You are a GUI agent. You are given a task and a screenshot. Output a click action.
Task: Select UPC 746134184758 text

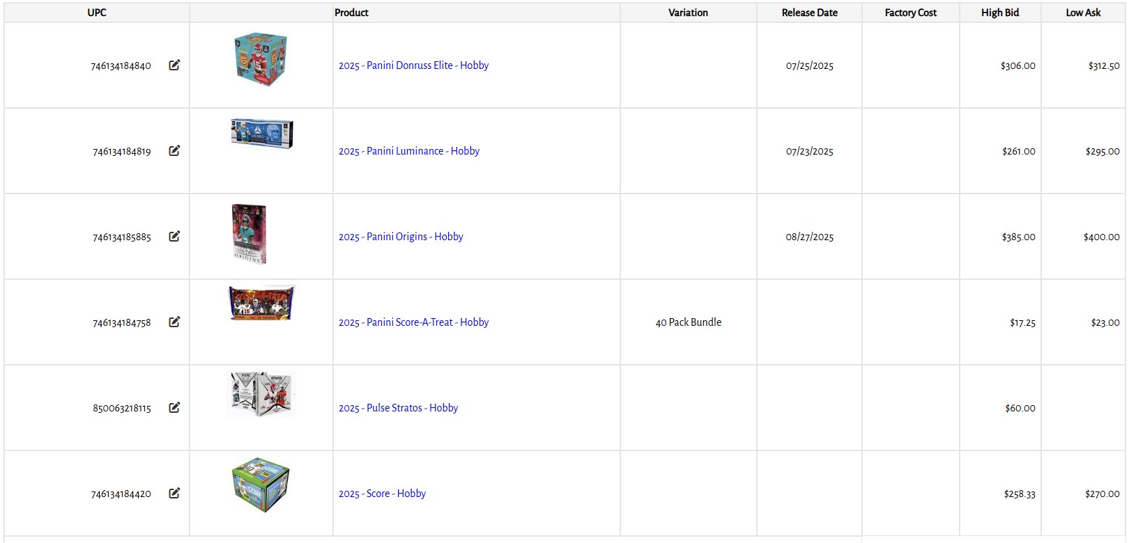click(x=121, y=323)
